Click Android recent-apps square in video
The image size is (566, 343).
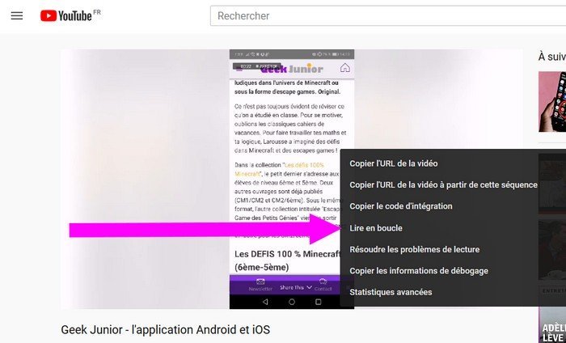pyautogui.click(x=318, y=302)
